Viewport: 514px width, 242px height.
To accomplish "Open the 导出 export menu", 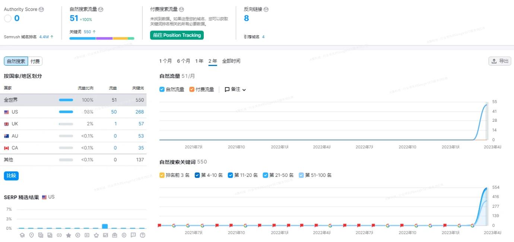I will pos(499,61).
